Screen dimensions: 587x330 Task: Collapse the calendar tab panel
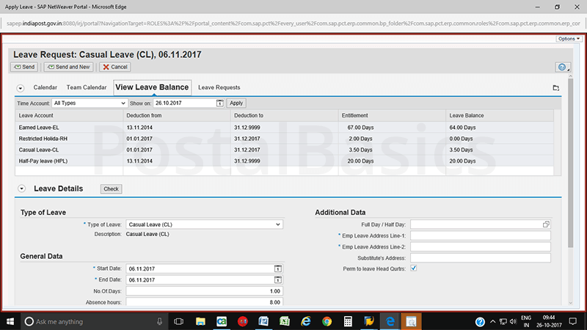tap(21, 88)
